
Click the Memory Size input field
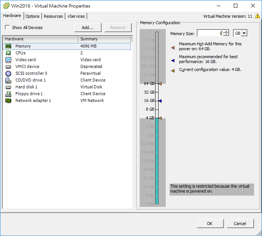210,33
